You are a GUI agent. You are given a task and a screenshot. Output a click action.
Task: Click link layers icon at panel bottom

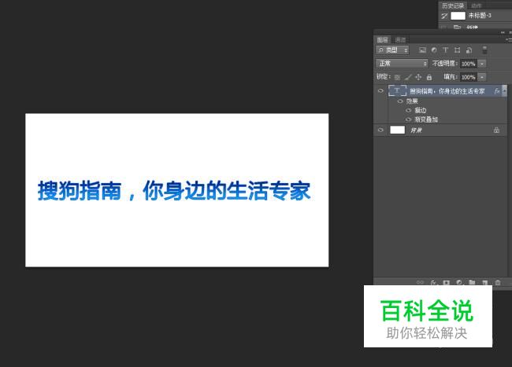pos(421,282)
